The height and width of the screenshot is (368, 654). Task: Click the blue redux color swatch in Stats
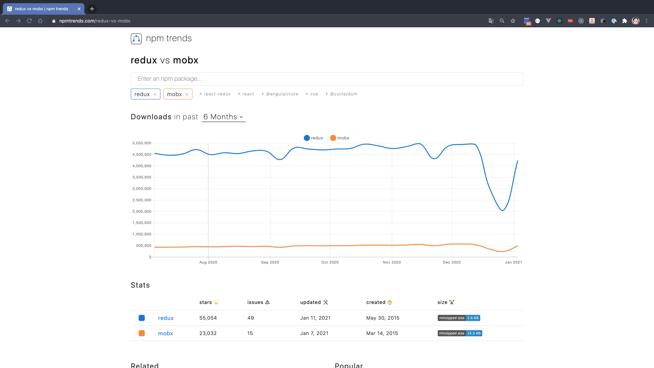click(142, 318)
